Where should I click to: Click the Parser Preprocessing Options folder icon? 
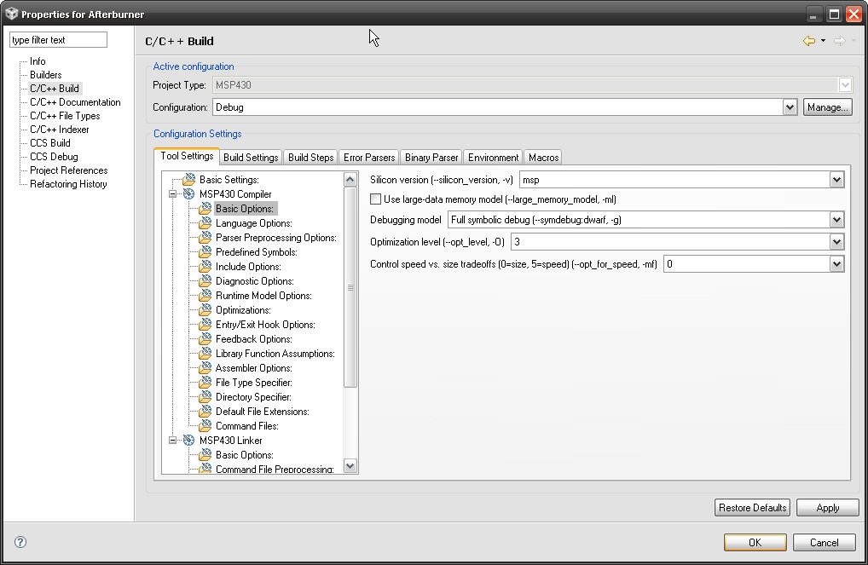pyautogui.click(x=205, y=237)
